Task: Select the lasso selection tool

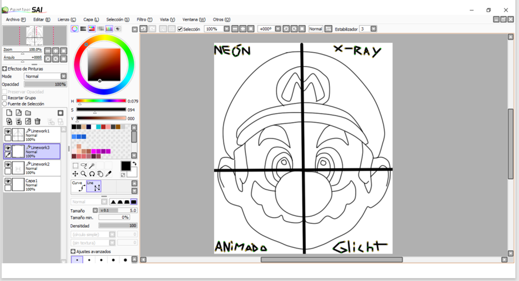Action: click(83, 166)
